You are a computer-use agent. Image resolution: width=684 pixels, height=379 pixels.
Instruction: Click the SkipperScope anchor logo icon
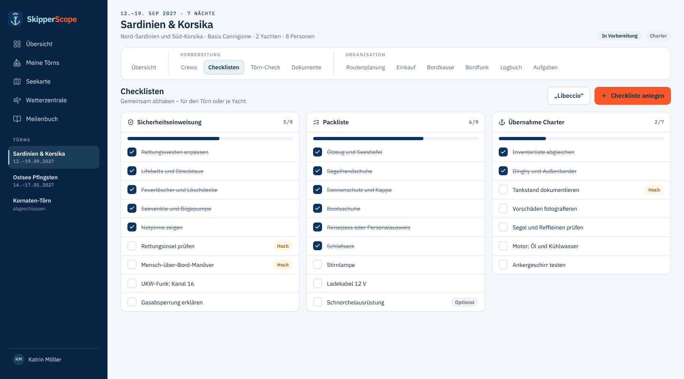tap(15, 19)
